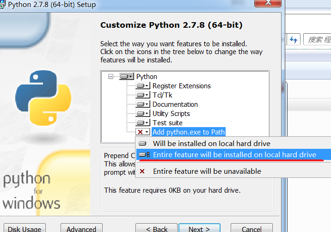Viewport: 331px width, 232px height.
Task: Select the Documentation feature label
Action: click(x=175, y=104)
